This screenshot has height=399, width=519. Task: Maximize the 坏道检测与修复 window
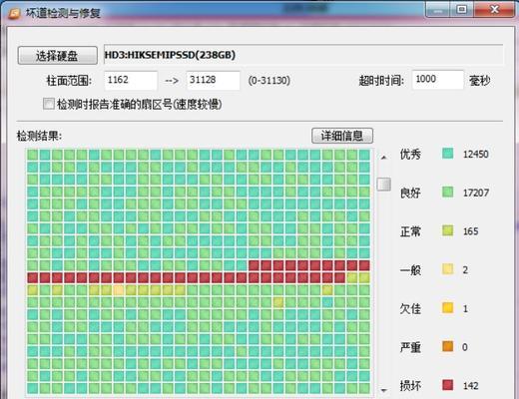tap(462, 9)
